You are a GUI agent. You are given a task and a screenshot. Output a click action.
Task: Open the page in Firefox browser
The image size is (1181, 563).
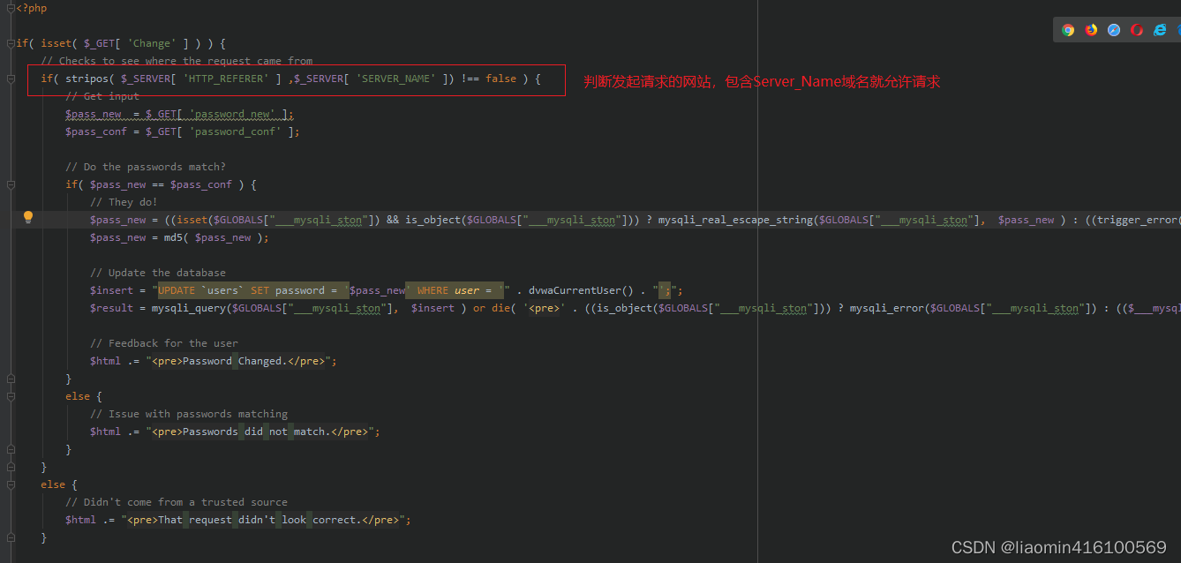[x=1091, y=29]
